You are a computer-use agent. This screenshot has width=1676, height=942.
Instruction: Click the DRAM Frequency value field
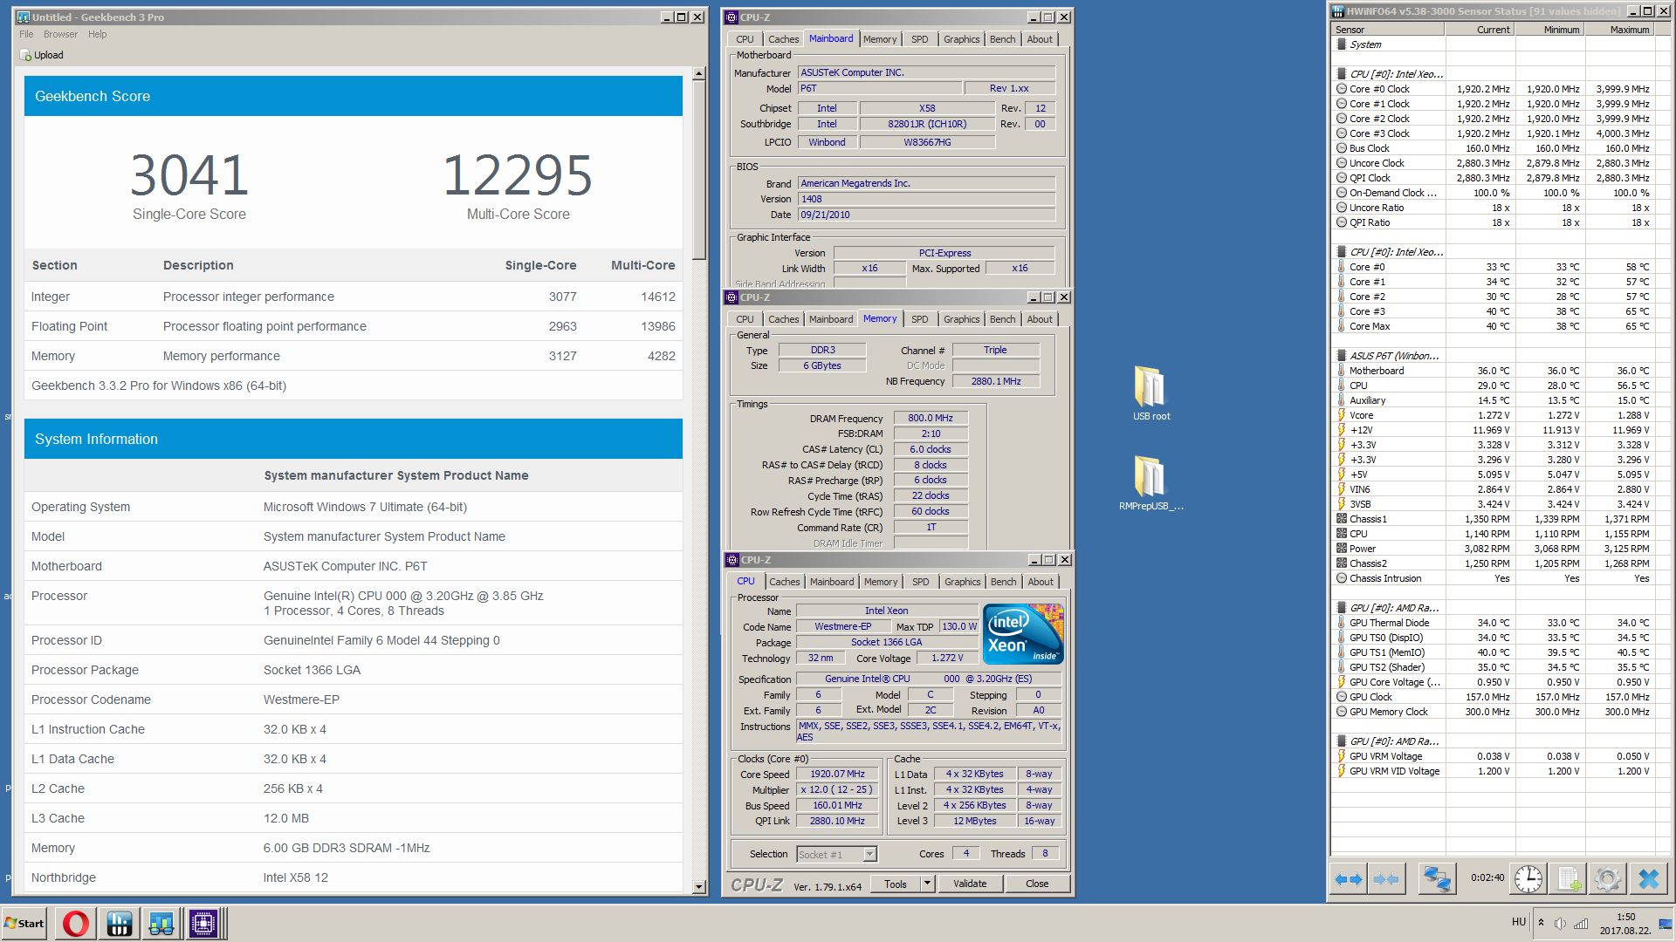tap(930, 418)
